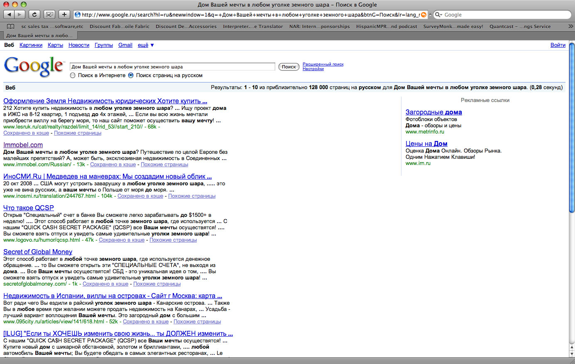Click 'Новости' in Google navigation

pyautogui.click(x=79, y=45)
